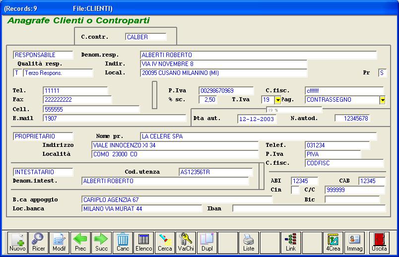Click N.autod. field 12345678
The image size is (399, 257).
(x=352, y=118)
